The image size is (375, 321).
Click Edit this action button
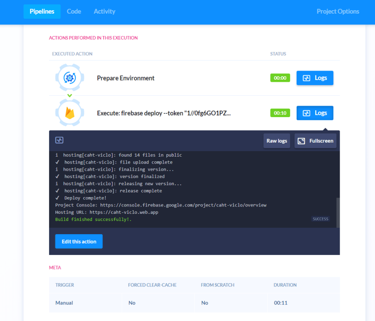point(79,241)
